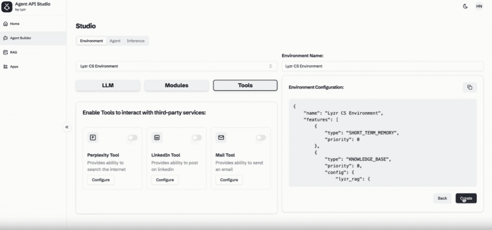
Task: Switch to the Agent tab
Action: tap(115, 41)
